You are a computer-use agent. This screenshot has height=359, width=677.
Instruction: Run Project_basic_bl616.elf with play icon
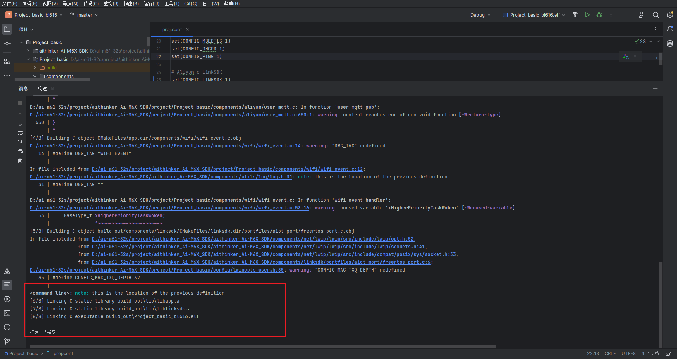coord(587,15)
